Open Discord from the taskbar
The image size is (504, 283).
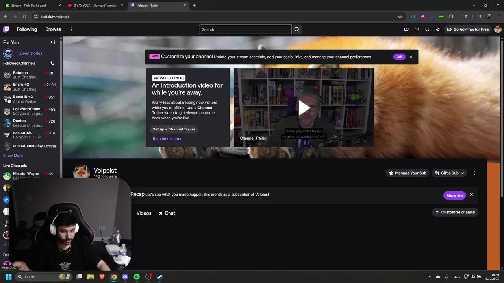[x=125, y=277]
